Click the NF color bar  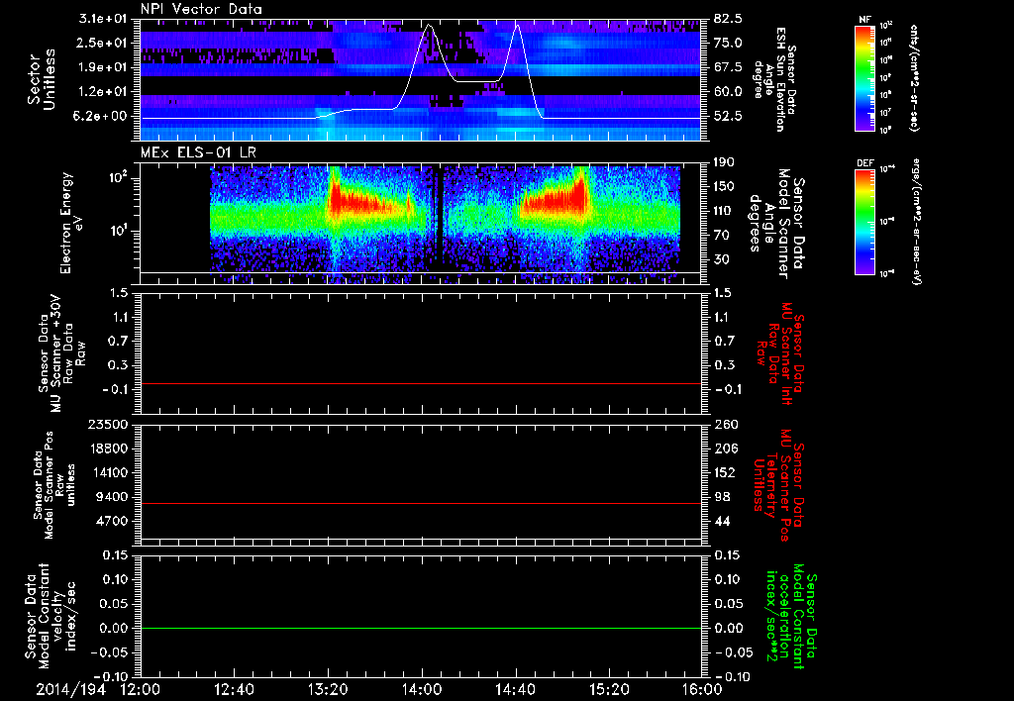865,77
